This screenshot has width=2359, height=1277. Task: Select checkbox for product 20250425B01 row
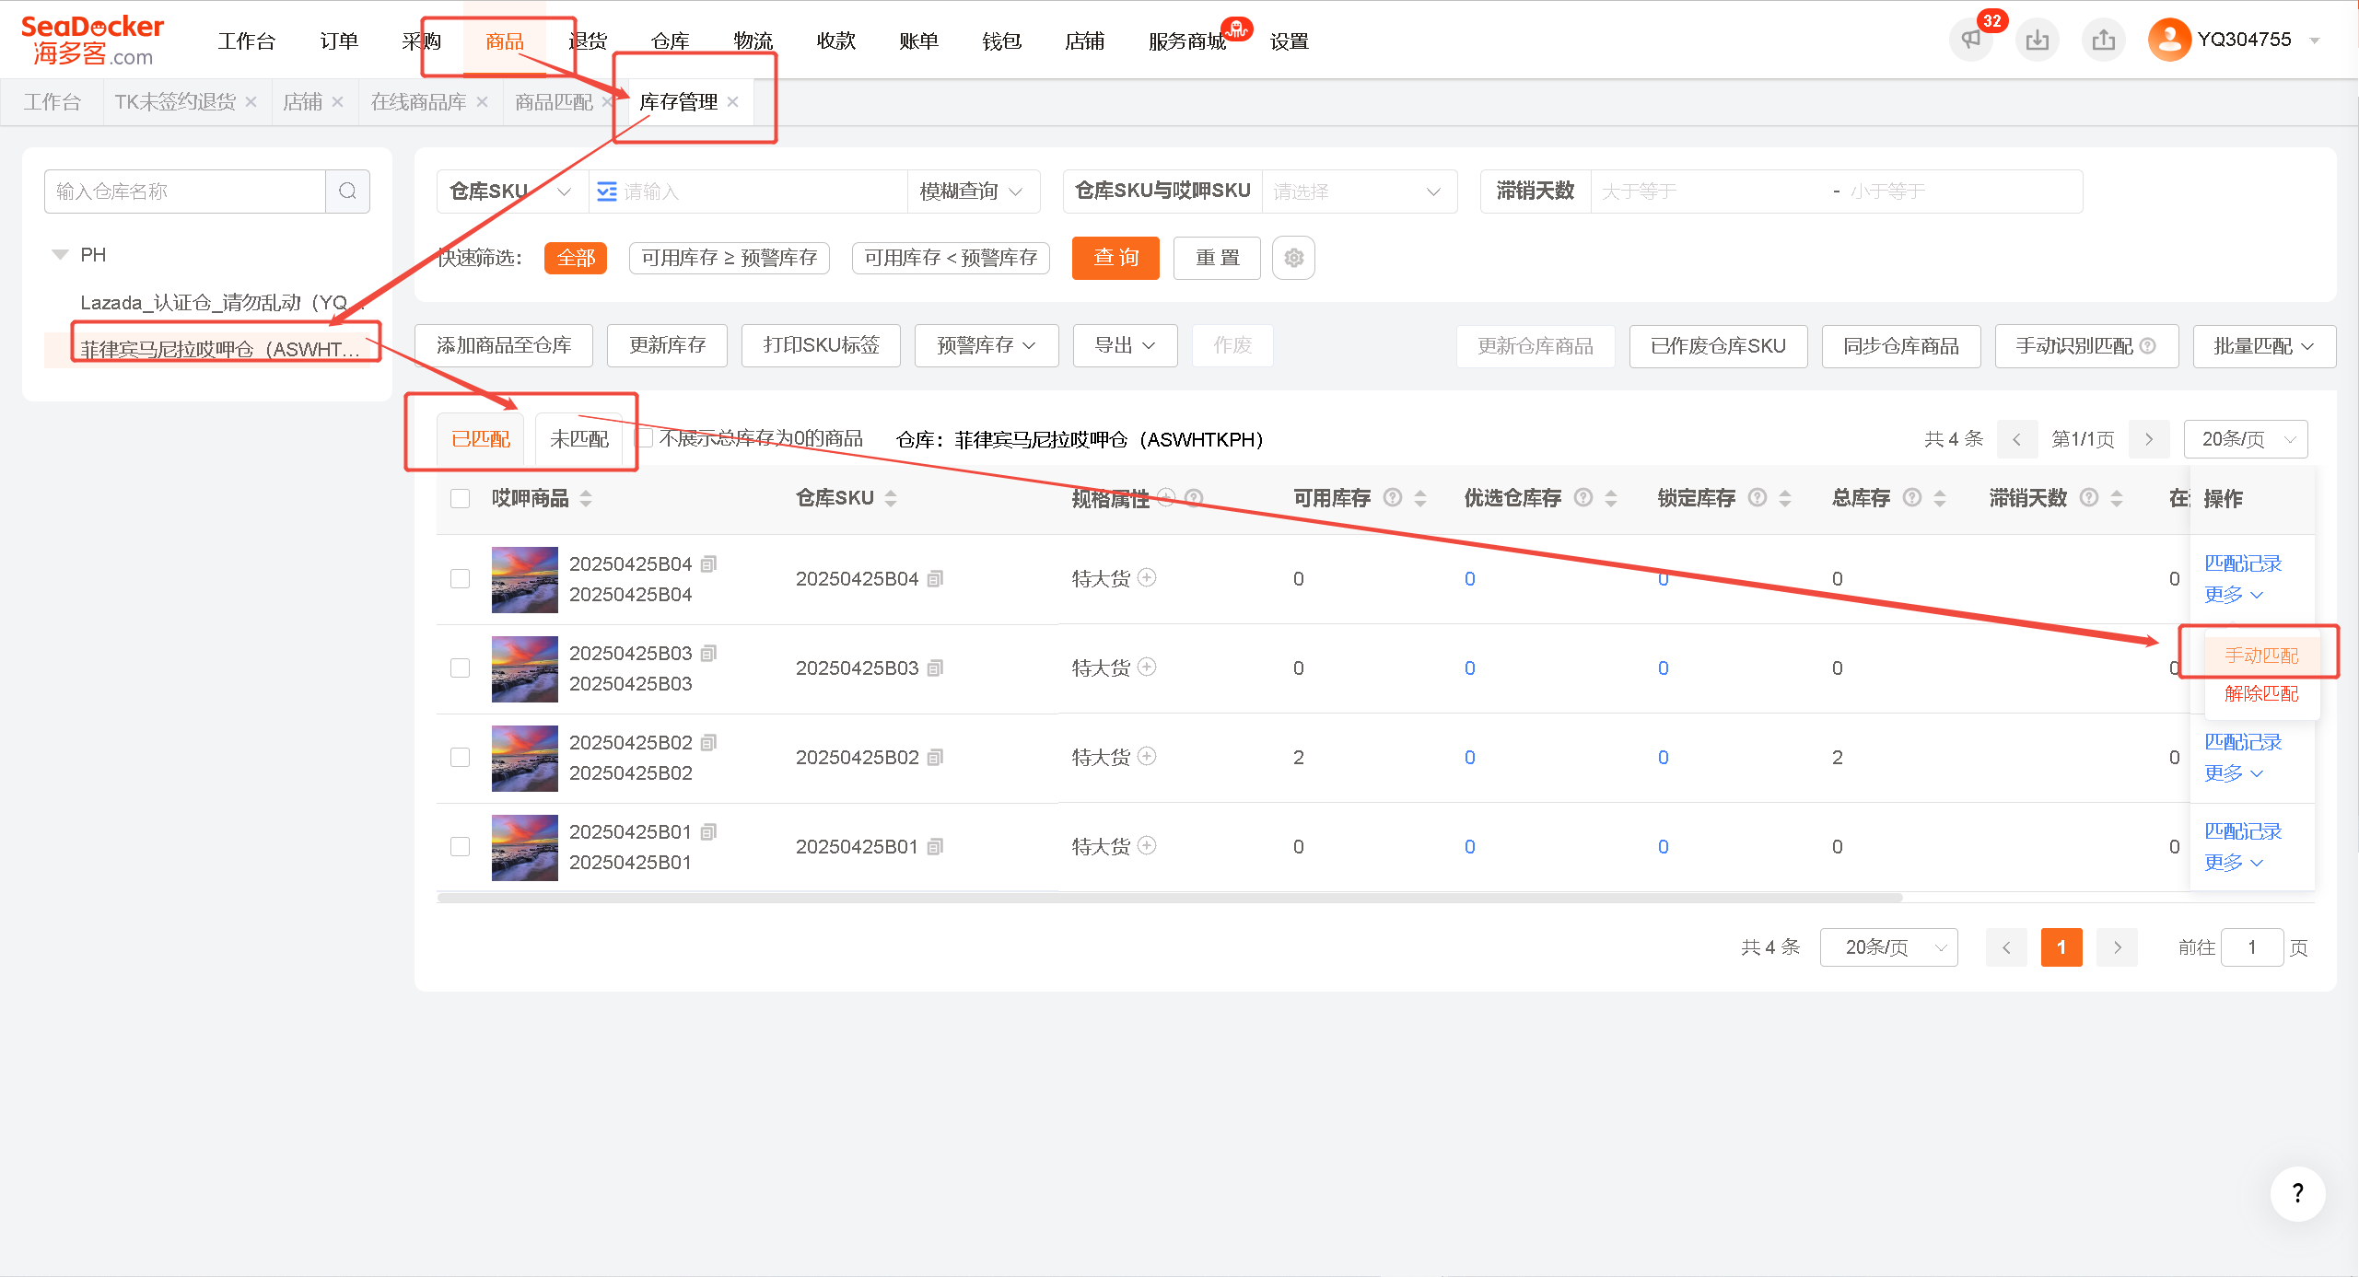click(460, 846)
